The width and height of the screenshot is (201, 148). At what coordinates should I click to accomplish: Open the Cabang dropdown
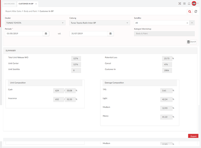(100, 23)
